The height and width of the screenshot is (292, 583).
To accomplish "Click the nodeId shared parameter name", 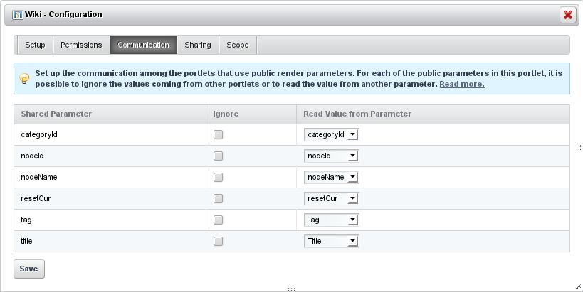I will (32, 156).
